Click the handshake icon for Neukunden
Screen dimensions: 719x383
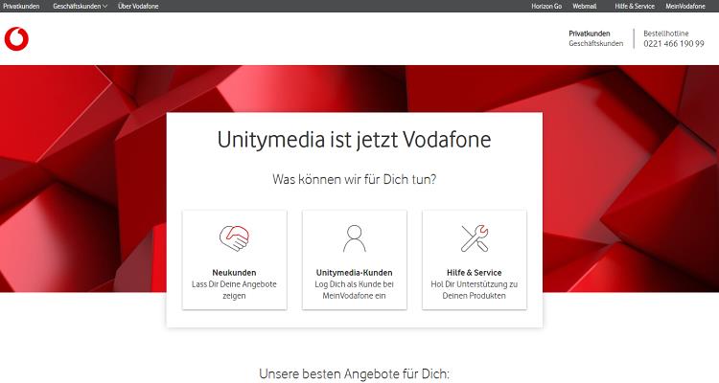[x=234, y=237]
